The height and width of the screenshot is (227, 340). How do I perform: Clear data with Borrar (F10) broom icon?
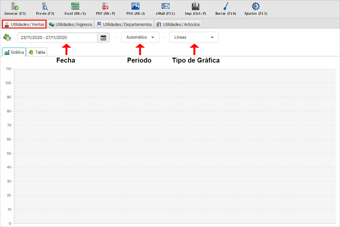point(225,6)
